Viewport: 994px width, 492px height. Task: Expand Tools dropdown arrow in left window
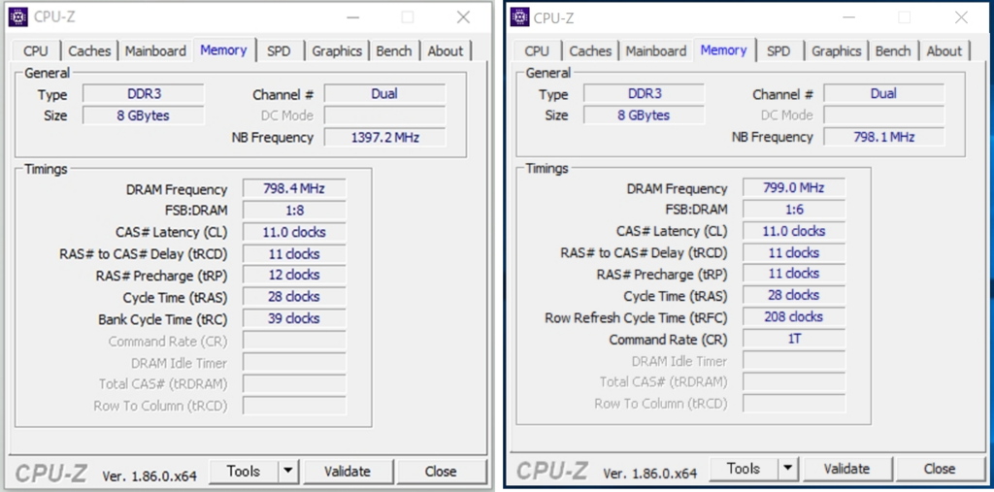(x=287, y=471)
